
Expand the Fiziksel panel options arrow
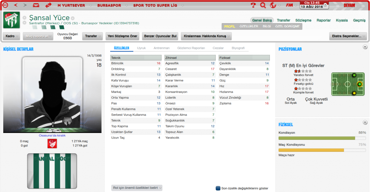pyautogui.click(x=365, y=122)
